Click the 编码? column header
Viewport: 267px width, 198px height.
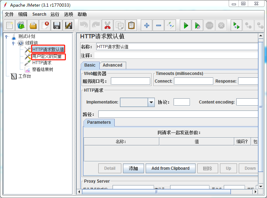click(243, 142)
